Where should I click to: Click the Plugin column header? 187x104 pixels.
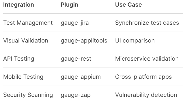click(70, 5)
